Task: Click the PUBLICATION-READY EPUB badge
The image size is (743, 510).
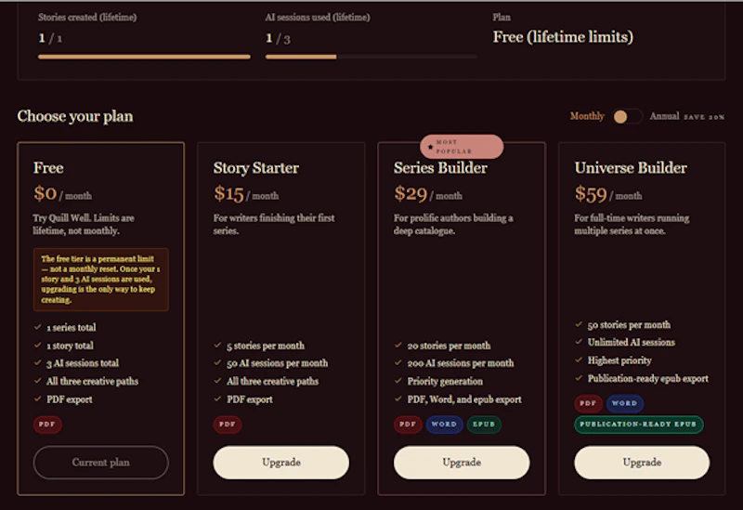Action: click(639, 425)
